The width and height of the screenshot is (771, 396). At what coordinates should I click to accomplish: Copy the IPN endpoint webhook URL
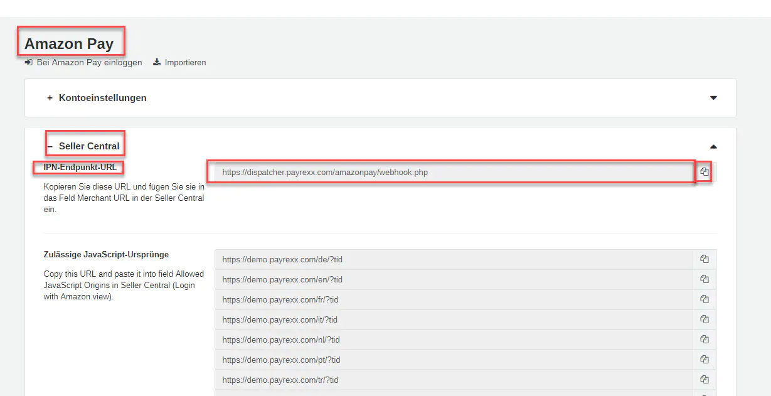coord(705,172)
